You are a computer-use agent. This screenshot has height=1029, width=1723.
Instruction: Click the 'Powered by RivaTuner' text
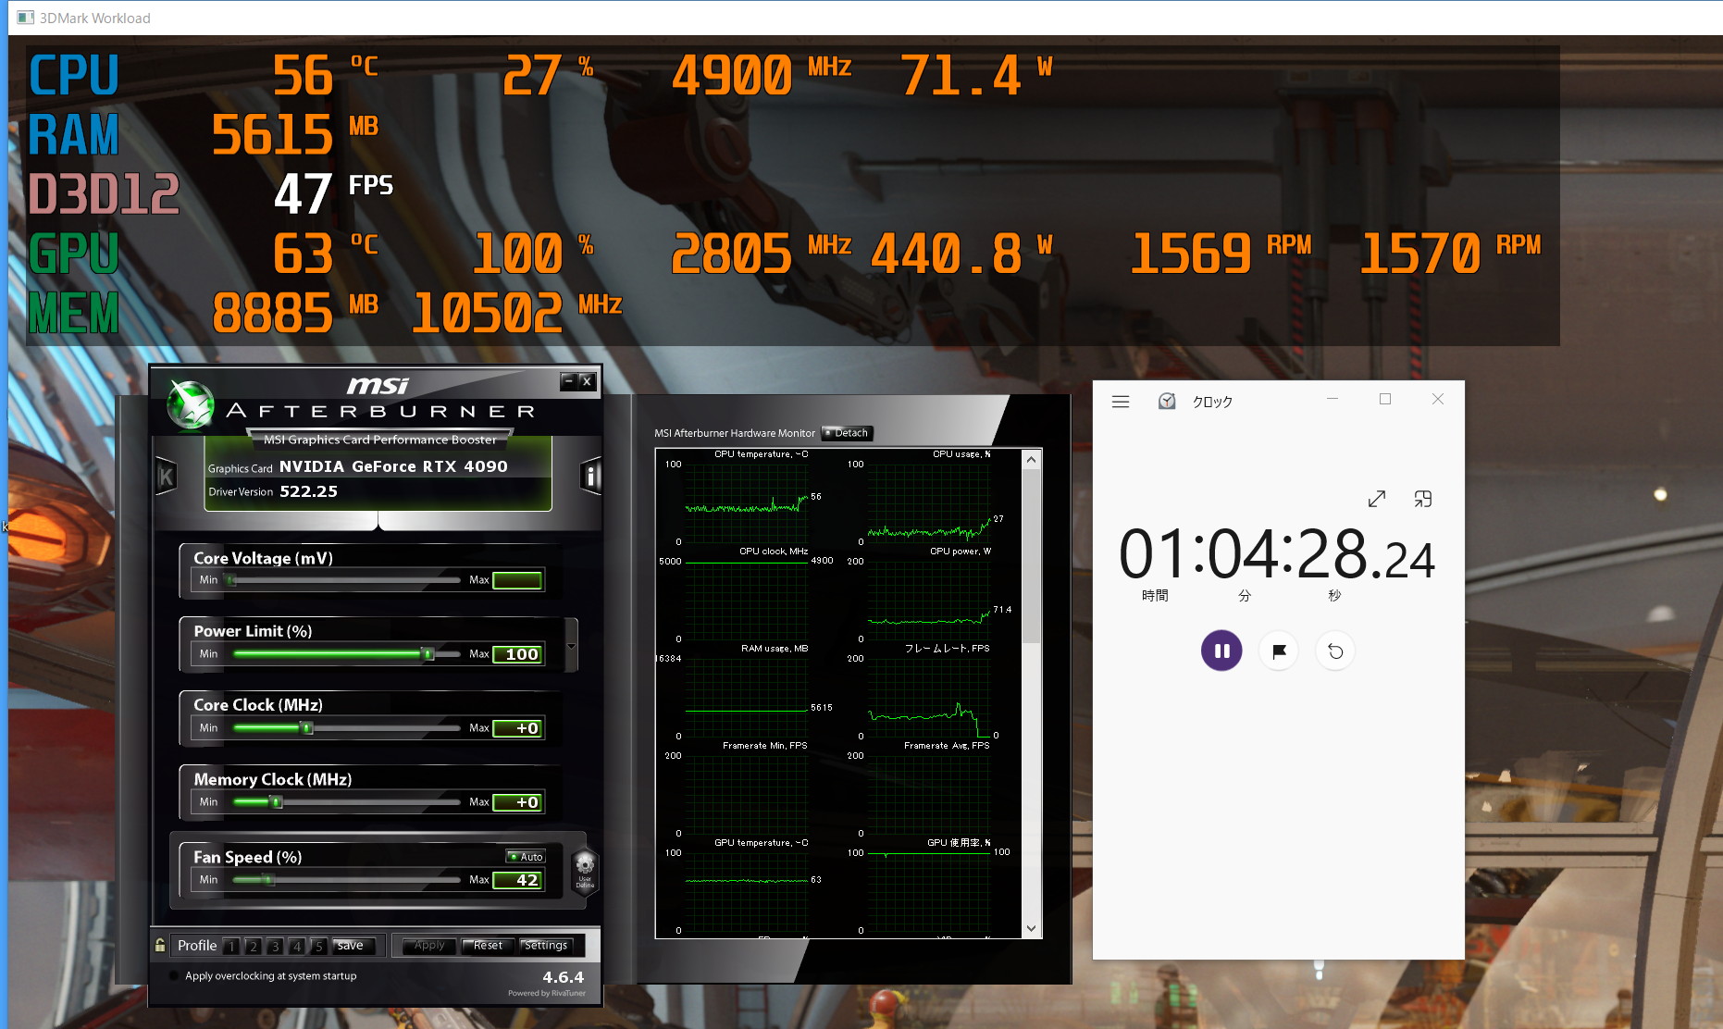pos(547,994)
